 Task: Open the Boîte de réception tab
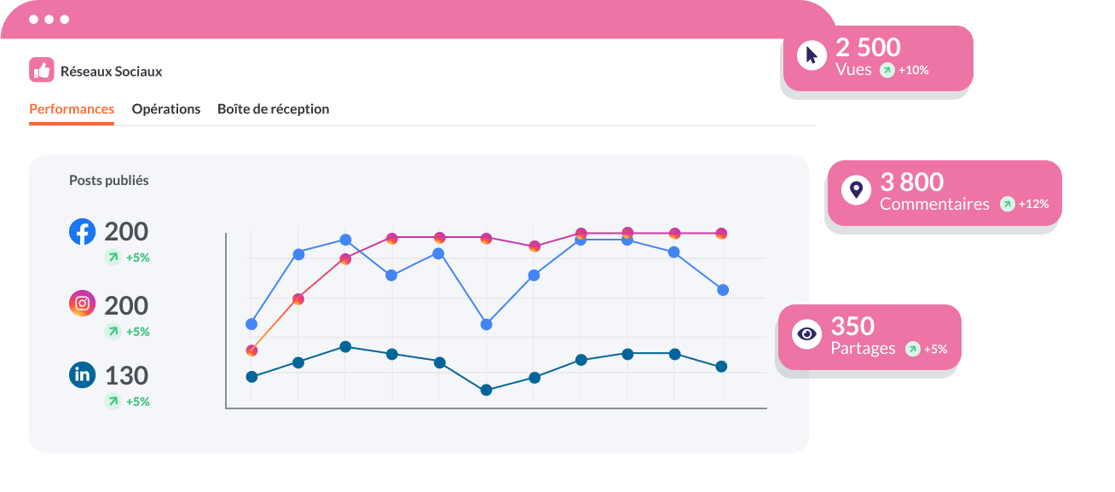pyautogui.click(x=273, y=109)
